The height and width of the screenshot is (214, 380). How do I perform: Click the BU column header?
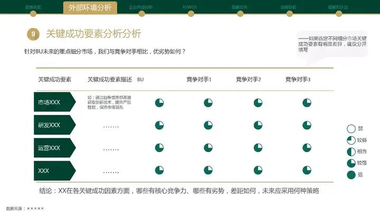coord(140,80)
